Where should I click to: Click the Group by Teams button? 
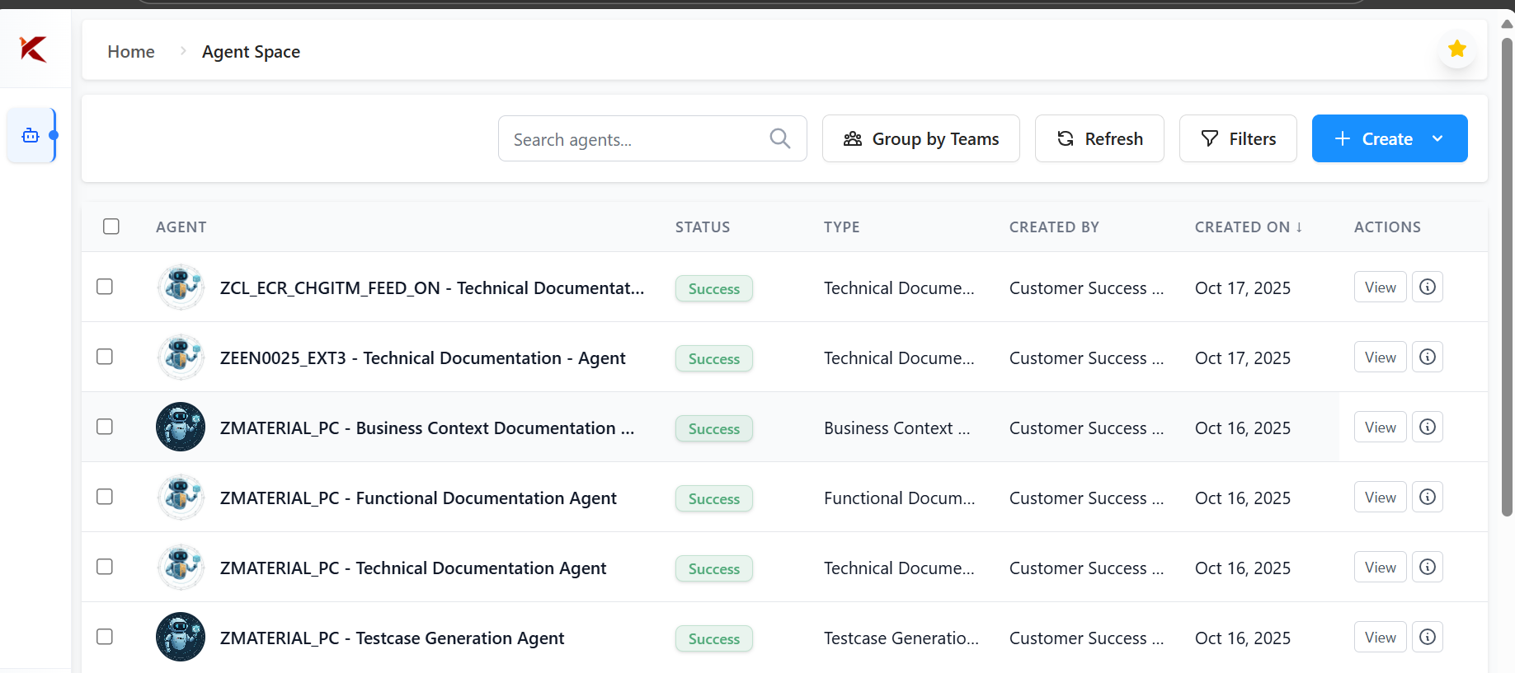click(920, 138)
